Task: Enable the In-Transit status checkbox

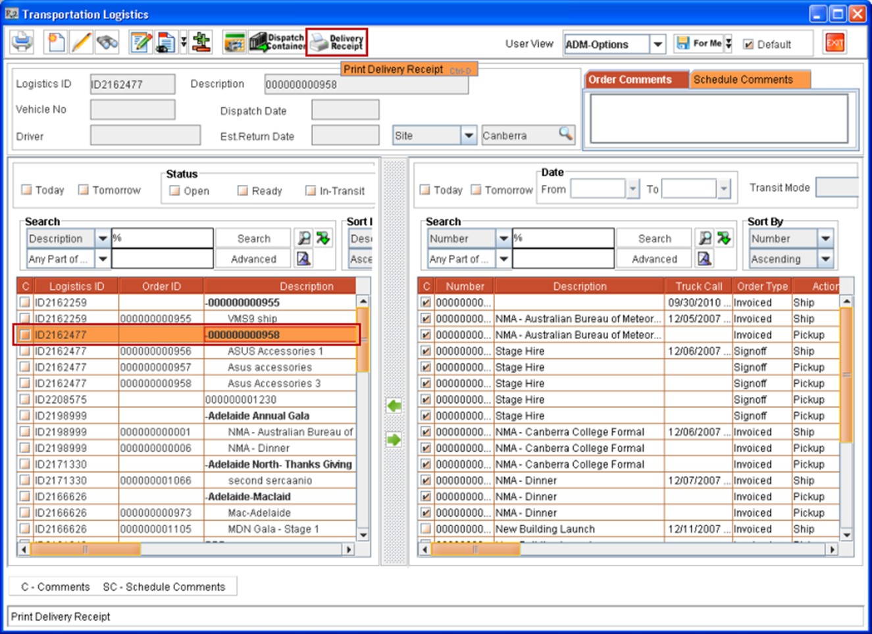Action: pyautogui.click(x=311, y=190)
